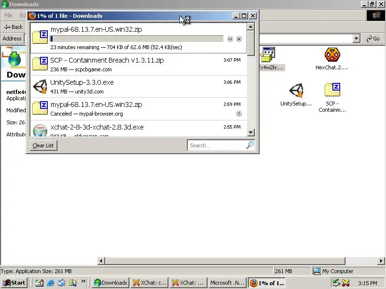Click downloads list scroll down arrow
The height and width of the screenshot is (289, 386).
pos(250,132)
